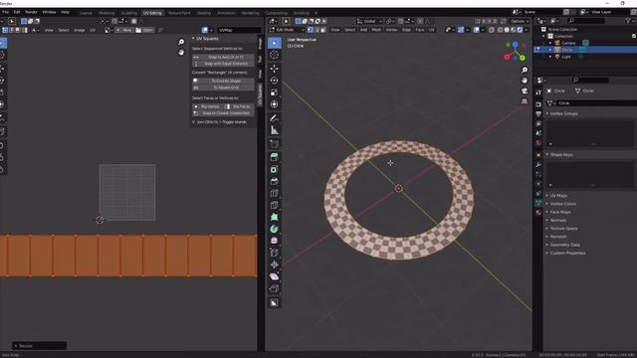This screenshot has height=358, width=637.
Task: Select the Cursor tool in 3D viewport
Action: click(x=275, y=55)
